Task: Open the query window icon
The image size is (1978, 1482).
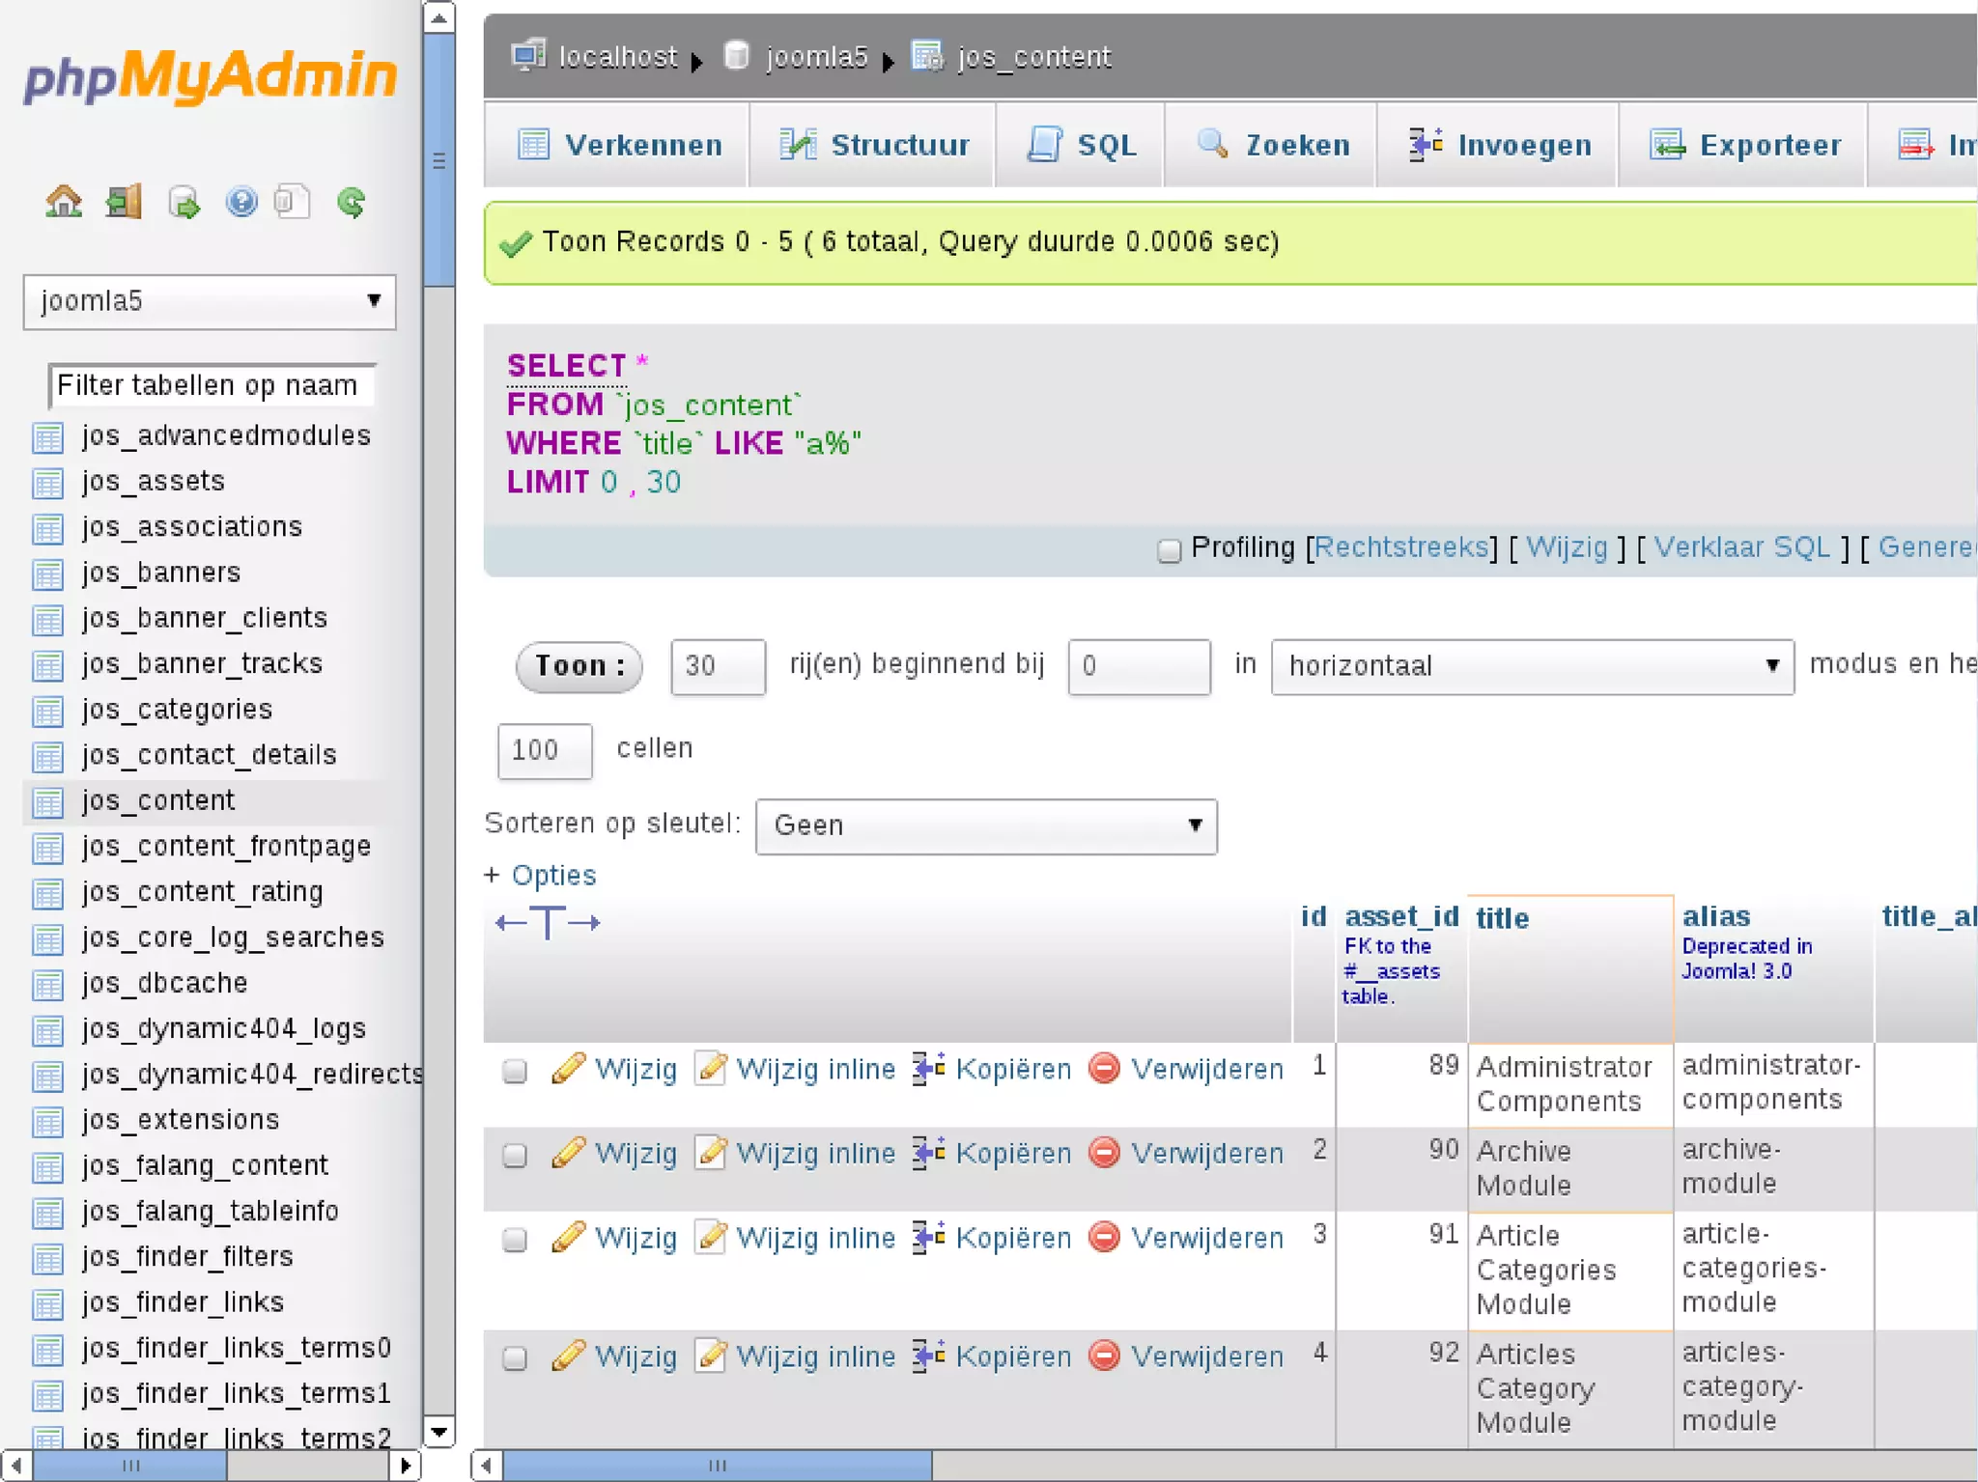Action: (x=184, y=202)
